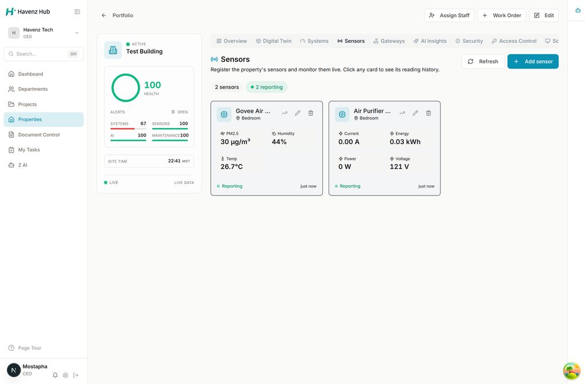Click the Site Time 22:41 field
The height and width of the screenshot is (384, 585).
pyautogui.click(x=149, y=161)
